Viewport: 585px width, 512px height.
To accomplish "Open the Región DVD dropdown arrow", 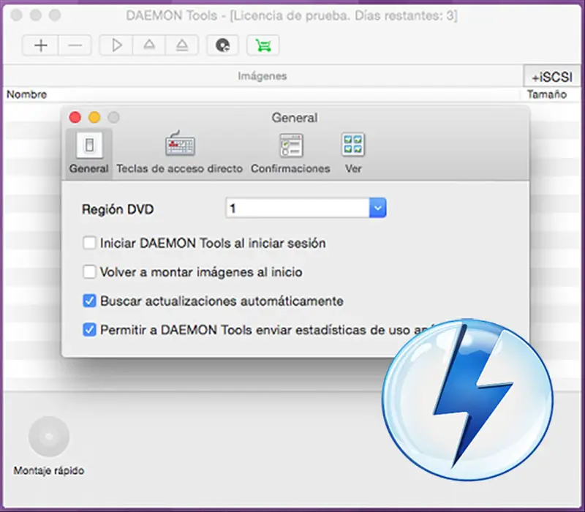I will (377, 208).
